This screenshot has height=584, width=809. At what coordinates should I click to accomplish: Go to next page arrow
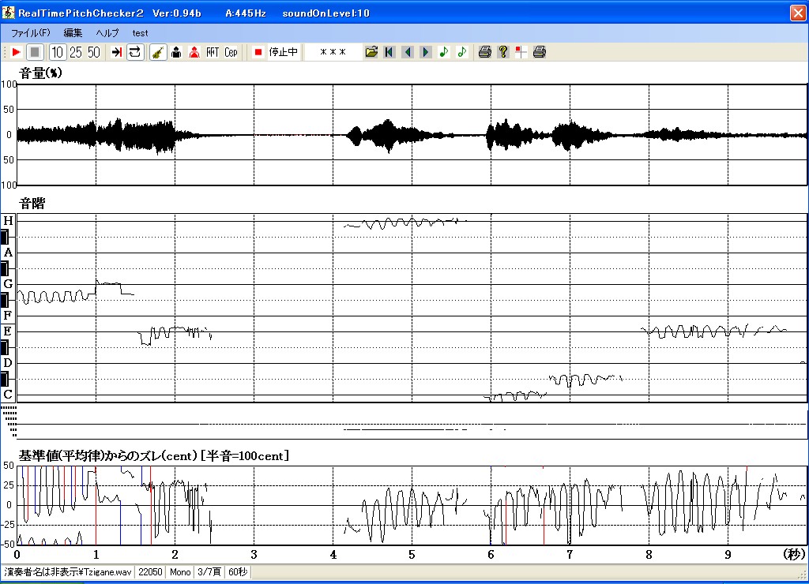point(426,52)
